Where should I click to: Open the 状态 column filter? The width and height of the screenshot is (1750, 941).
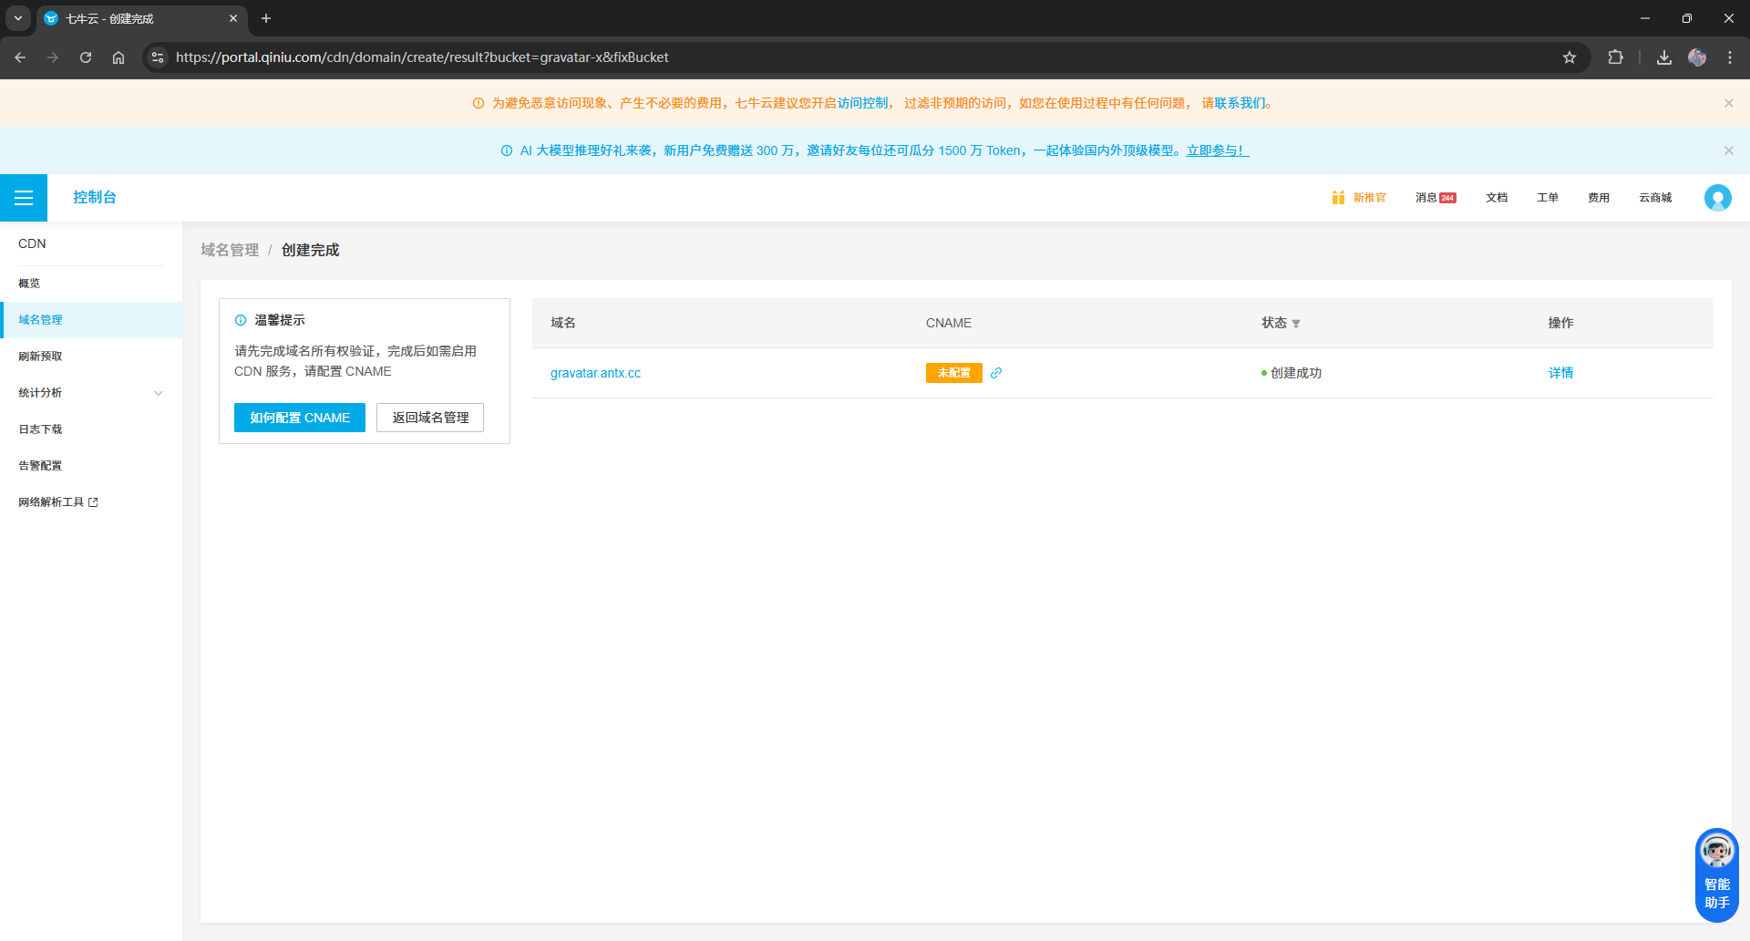coord(1296,324)
